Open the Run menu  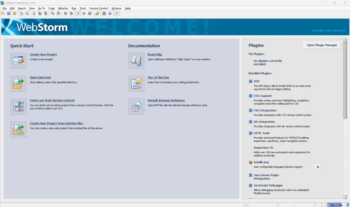coord(74,8)
